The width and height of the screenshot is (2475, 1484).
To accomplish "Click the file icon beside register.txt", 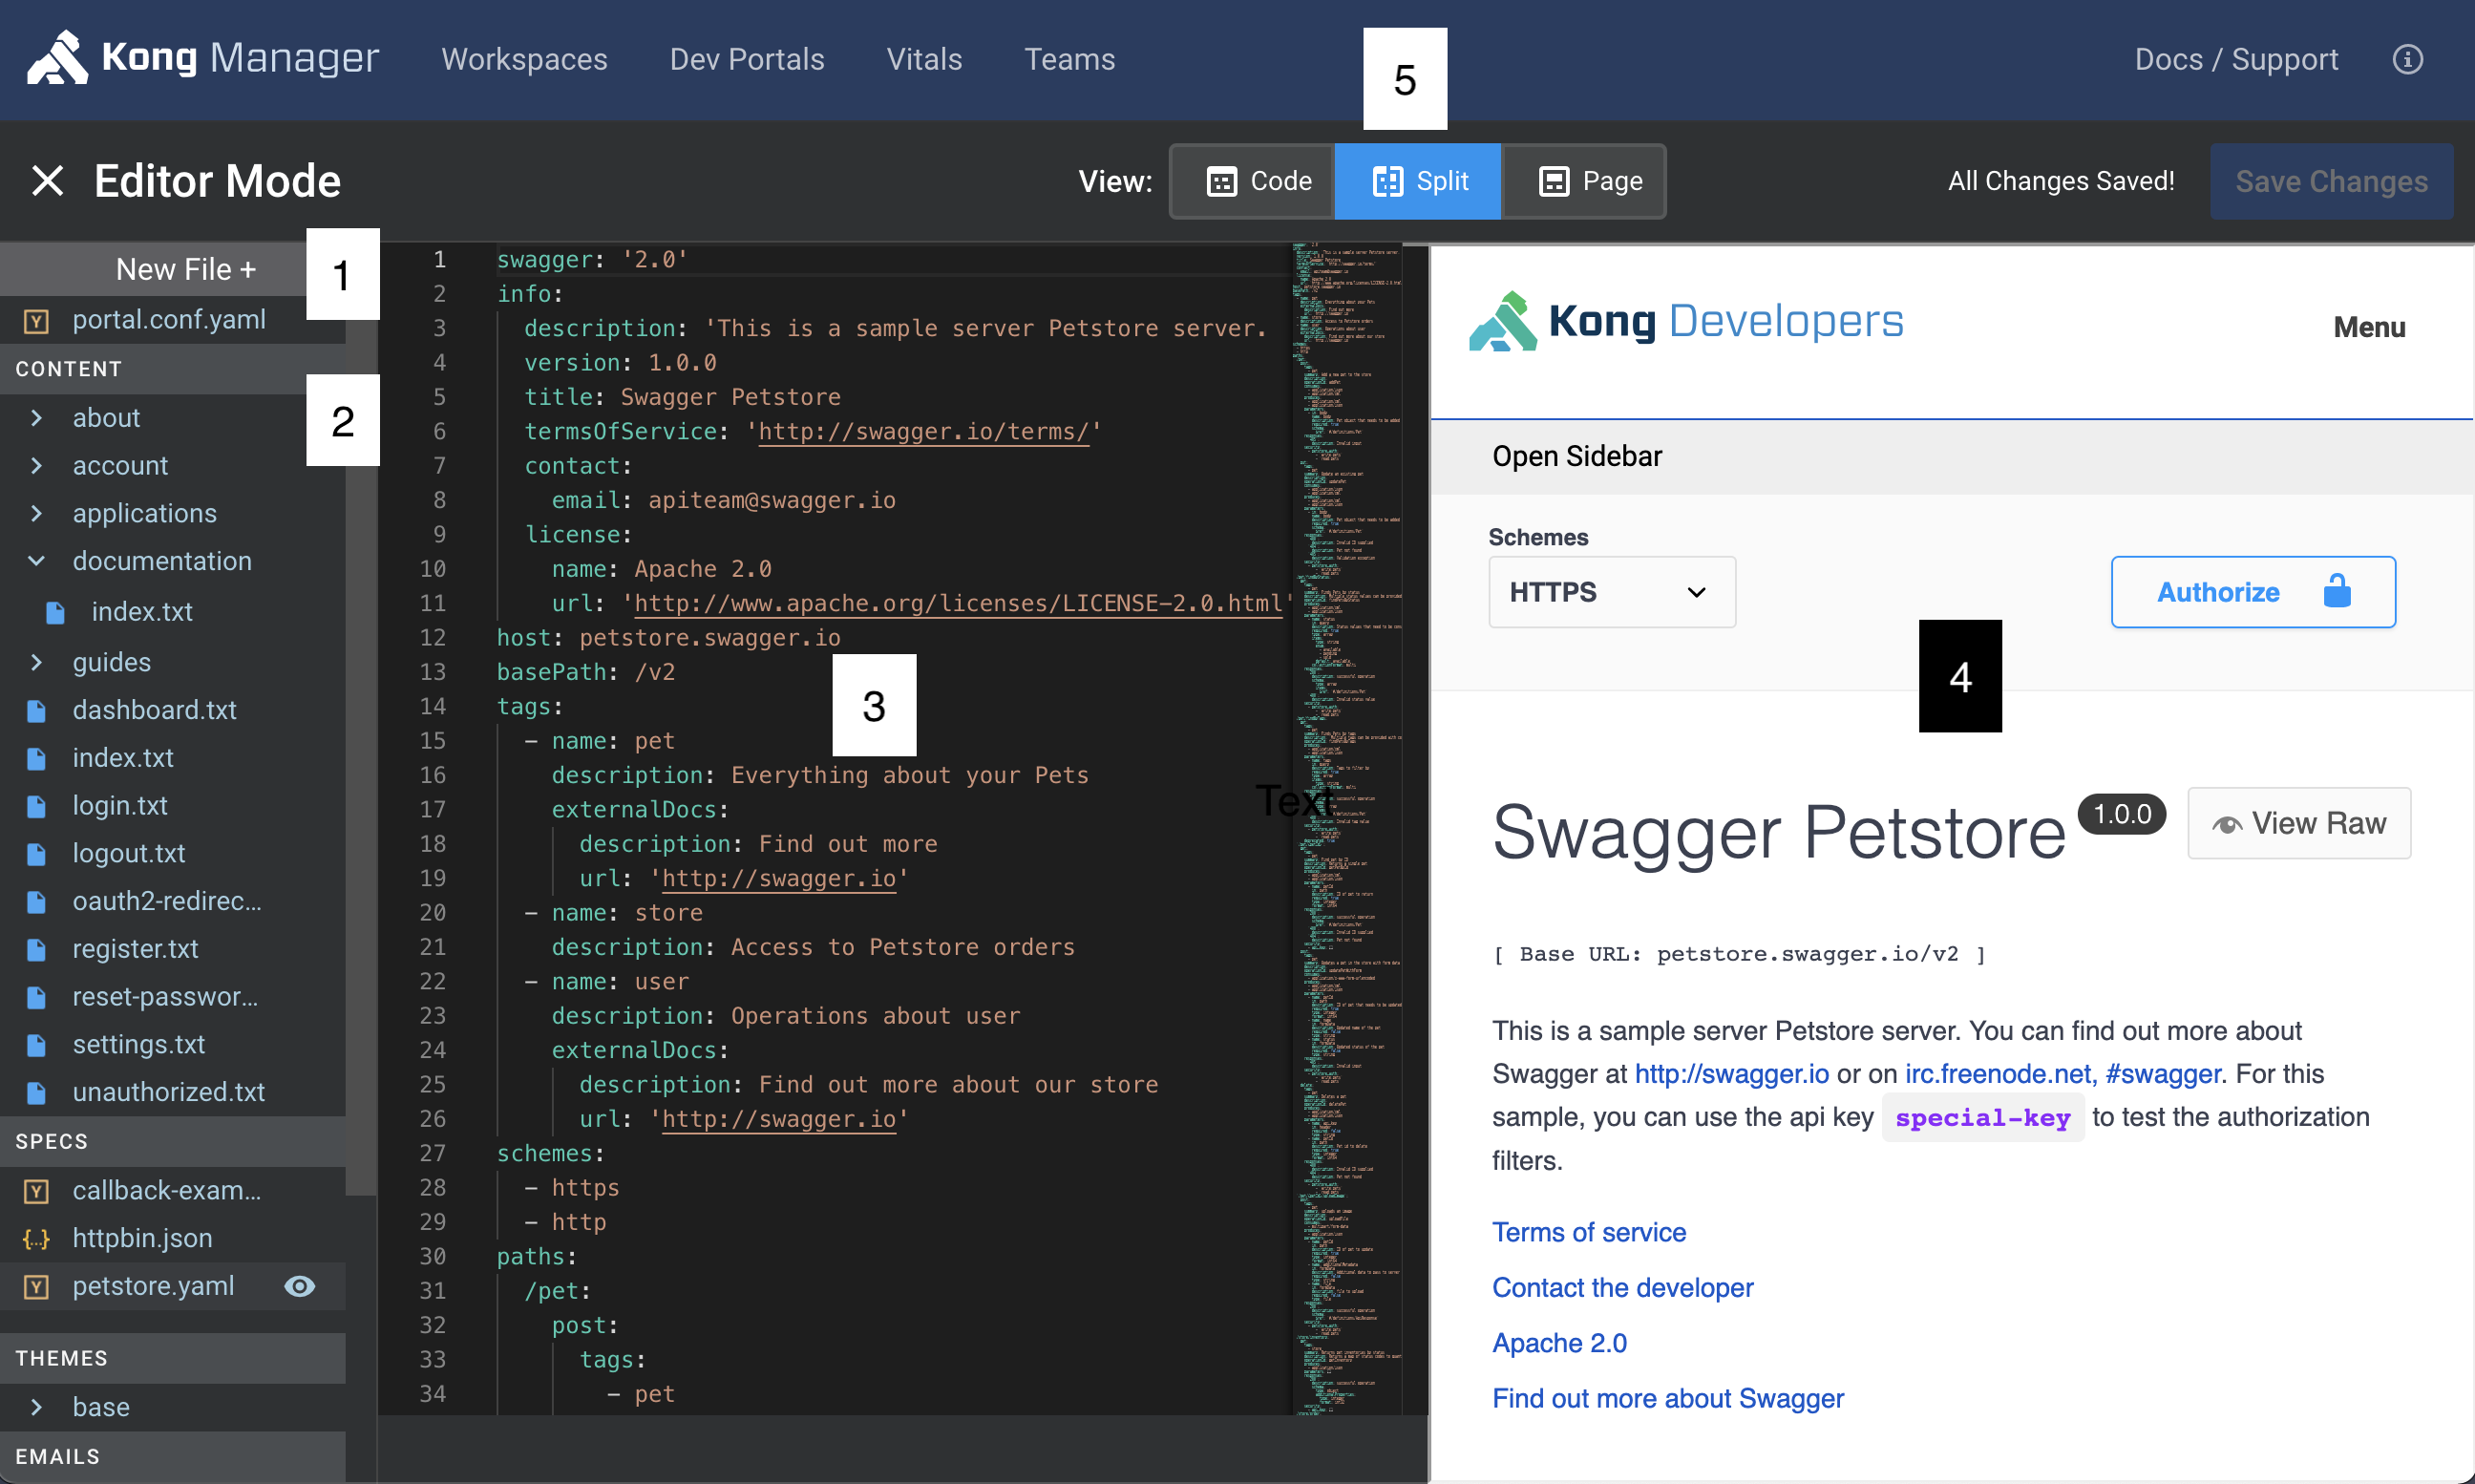I will click(x=36, y=949).
